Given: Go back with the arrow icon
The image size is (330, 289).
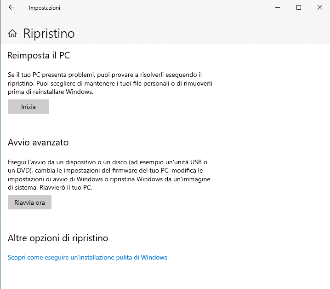Looking at the screenshot, I should (x=11, y=7).
